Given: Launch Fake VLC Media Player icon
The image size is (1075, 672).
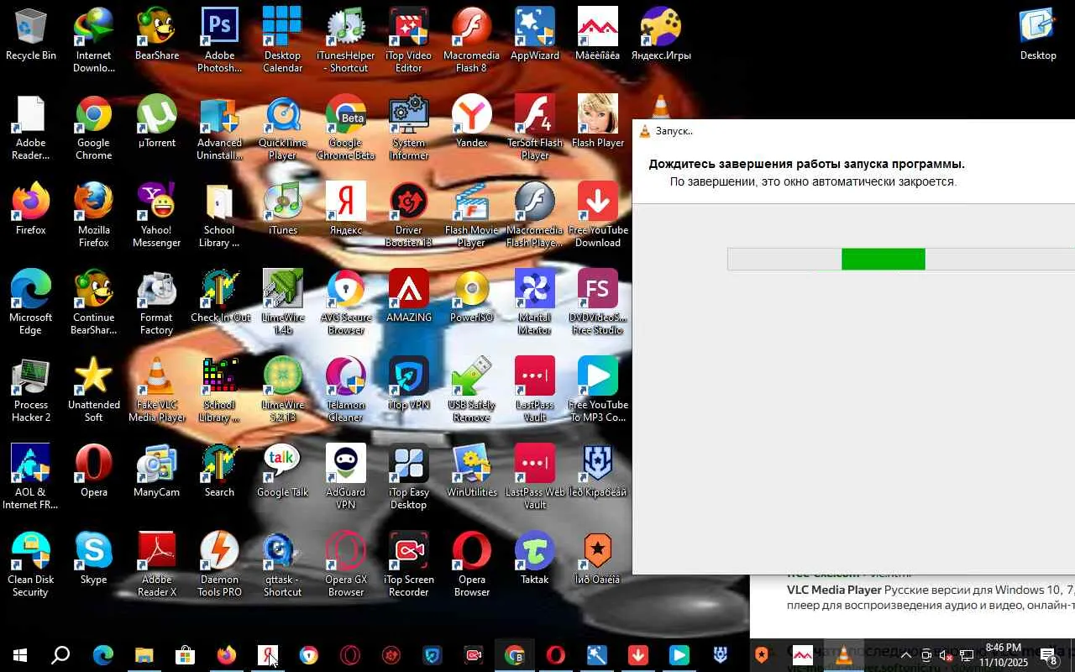Looking at the screenshot, I should point(157,390).
